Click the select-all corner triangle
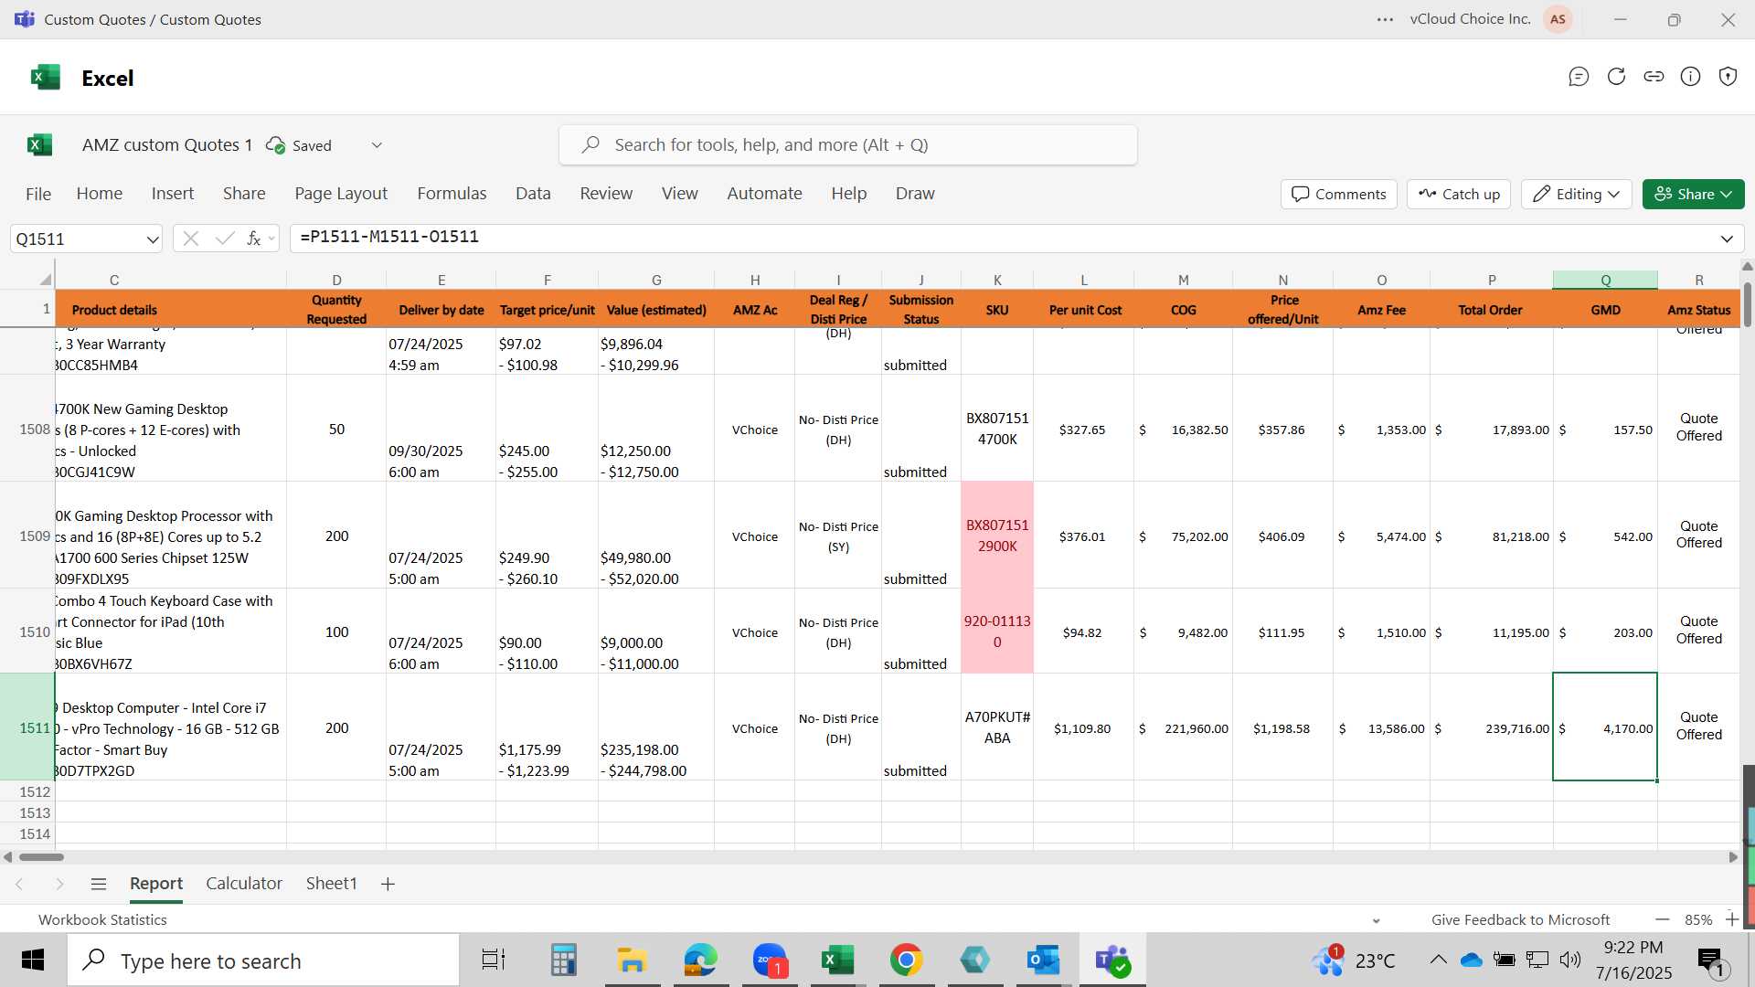Screen dimensions: 1755x987 pyautogui.click(x=45, y=280)
